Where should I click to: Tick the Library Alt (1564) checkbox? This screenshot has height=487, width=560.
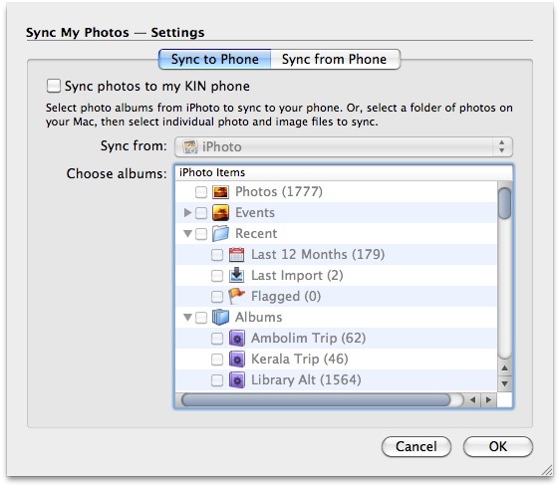coord(217,379)
